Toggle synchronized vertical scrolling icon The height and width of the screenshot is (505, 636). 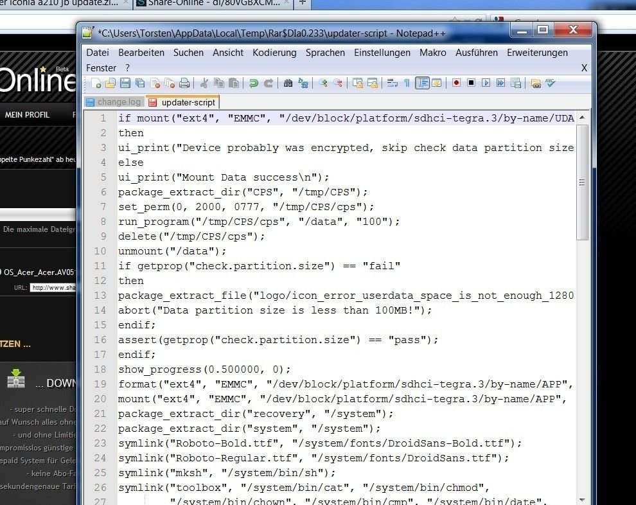357,83
